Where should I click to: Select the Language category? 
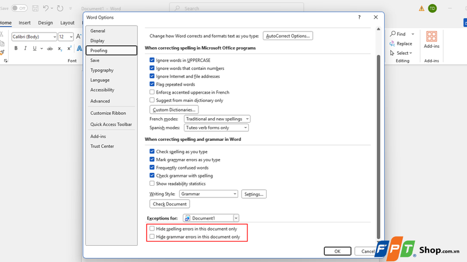pyautogui.click(x=111, y=80)
